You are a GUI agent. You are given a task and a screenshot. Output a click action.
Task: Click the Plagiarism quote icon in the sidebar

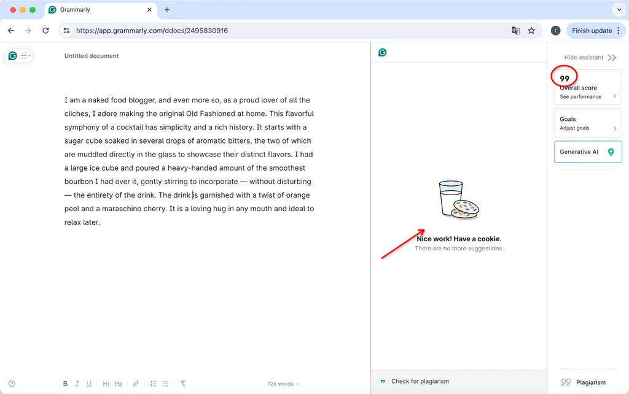point(566,382)
